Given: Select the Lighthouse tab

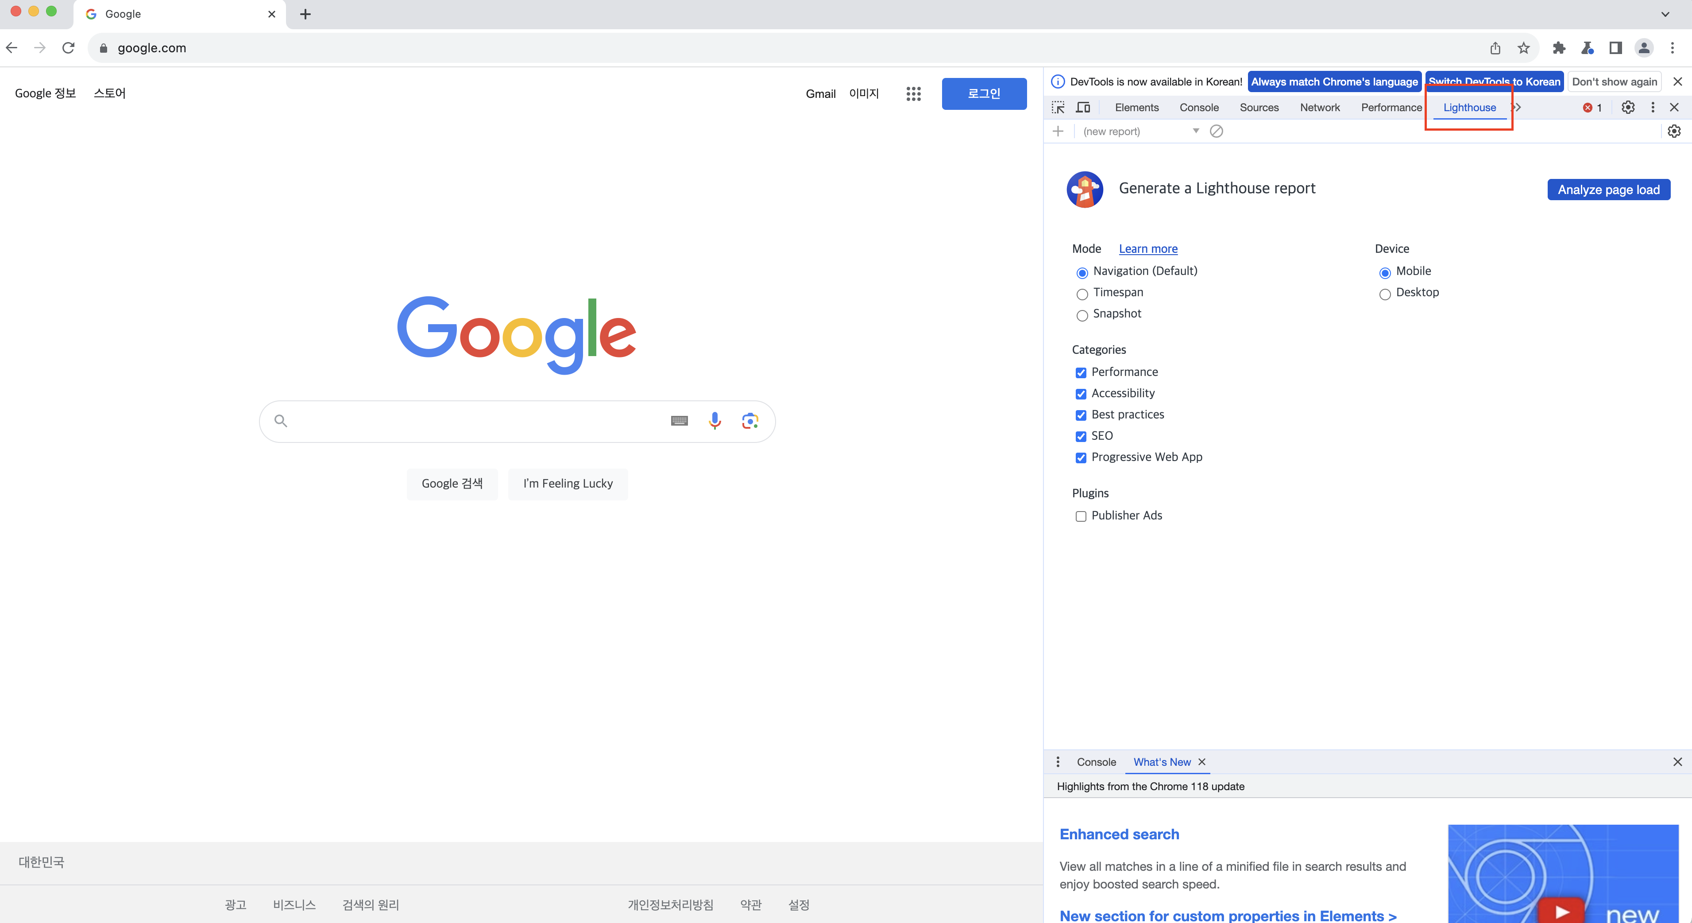Looking at the screenshot, I should point(1469,108).
